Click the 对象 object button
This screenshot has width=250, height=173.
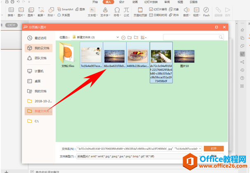[x=174, y=9]
